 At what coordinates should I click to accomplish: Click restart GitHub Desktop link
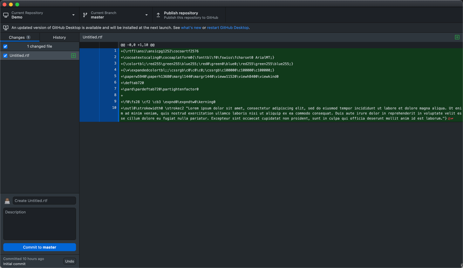click(x=228, y=28)
